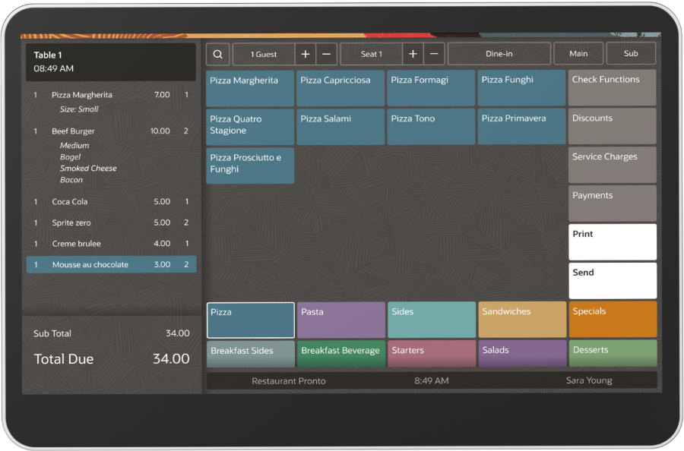Select the Pasta category
Screen dimensions: 684x451
click(341, 320)
